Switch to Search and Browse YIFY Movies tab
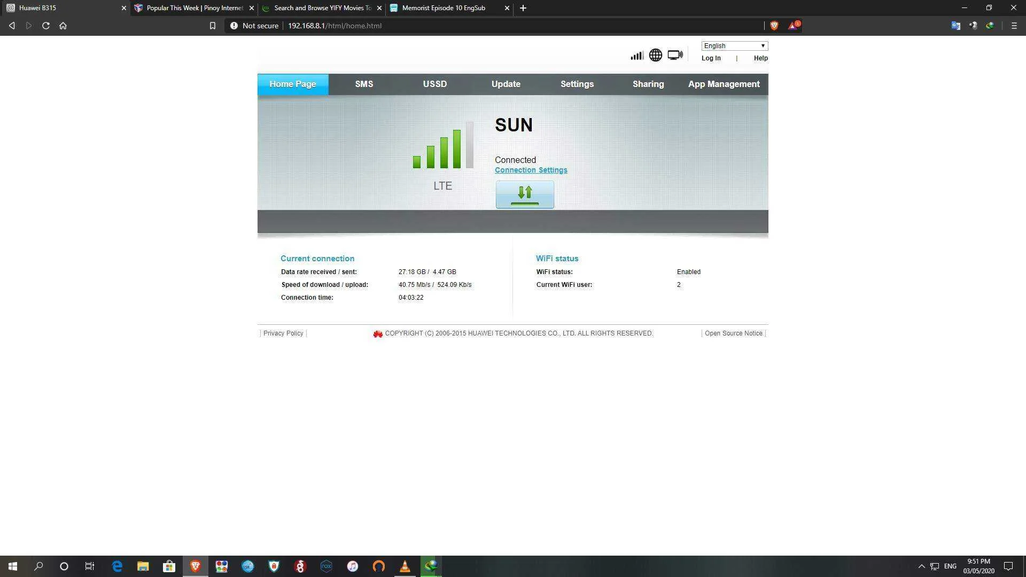1026x577 pixels. (322, 8)
